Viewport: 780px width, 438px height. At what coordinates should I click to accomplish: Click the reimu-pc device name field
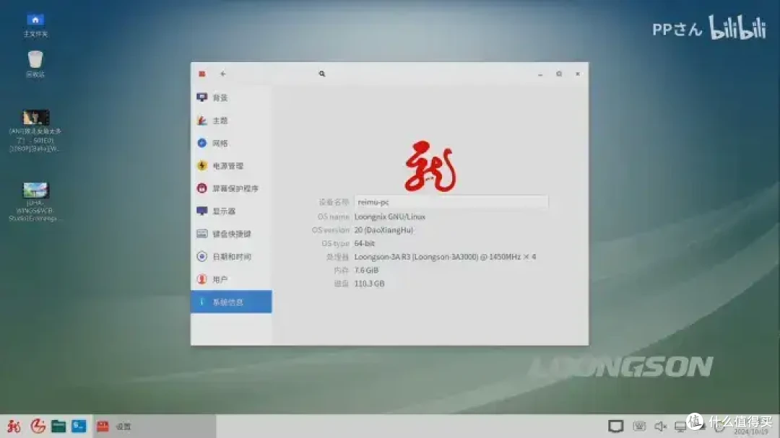coord(451,202)
